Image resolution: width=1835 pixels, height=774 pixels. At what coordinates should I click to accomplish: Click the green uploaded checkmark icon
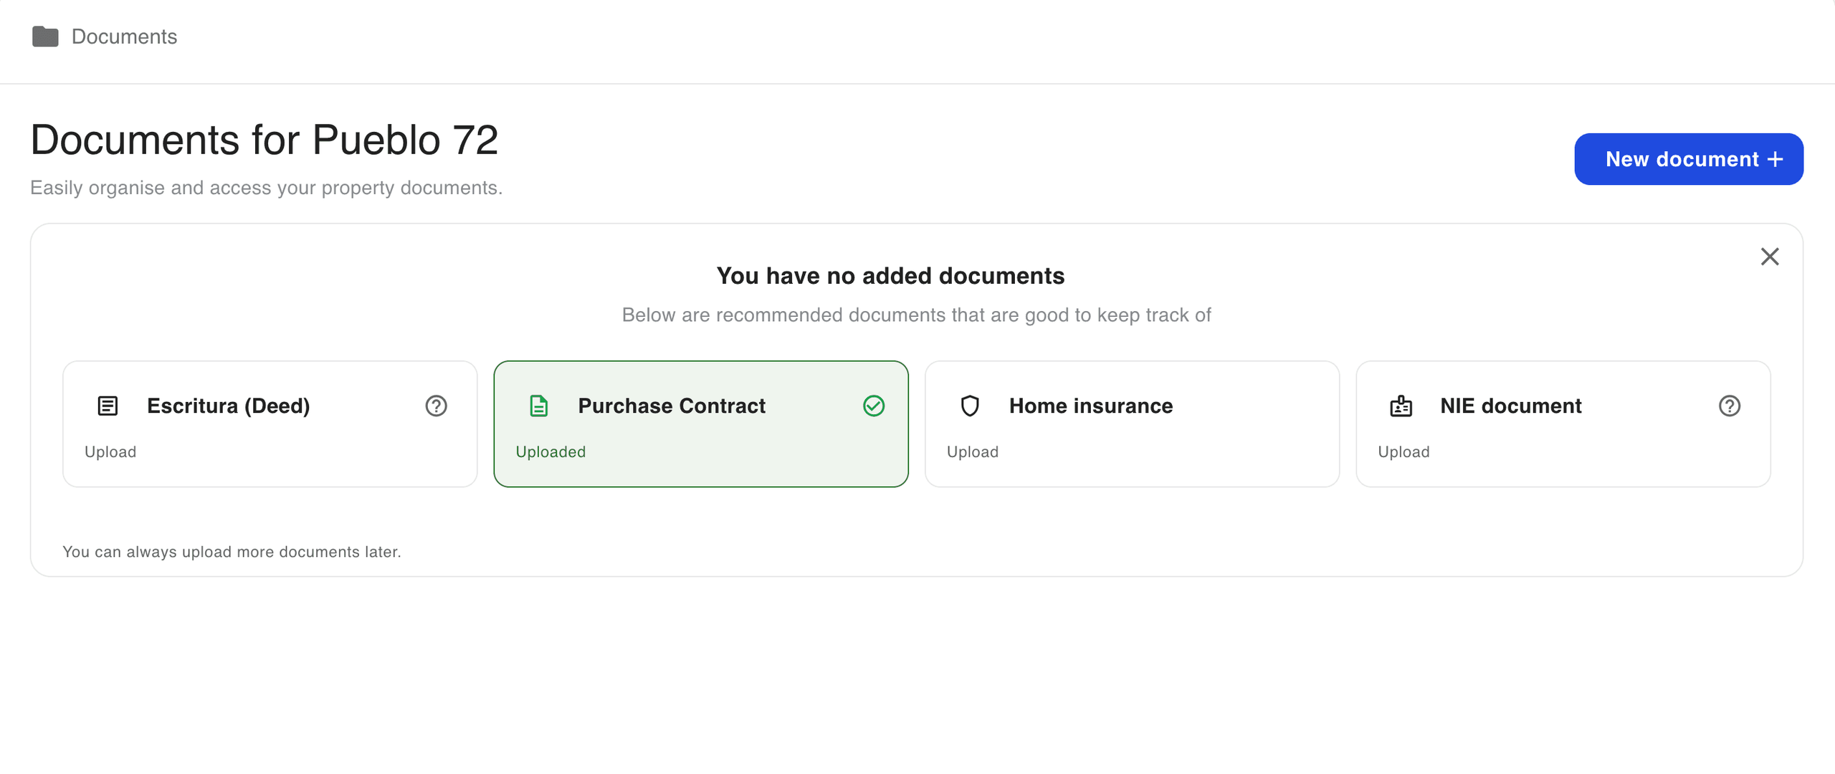(874, 406)
